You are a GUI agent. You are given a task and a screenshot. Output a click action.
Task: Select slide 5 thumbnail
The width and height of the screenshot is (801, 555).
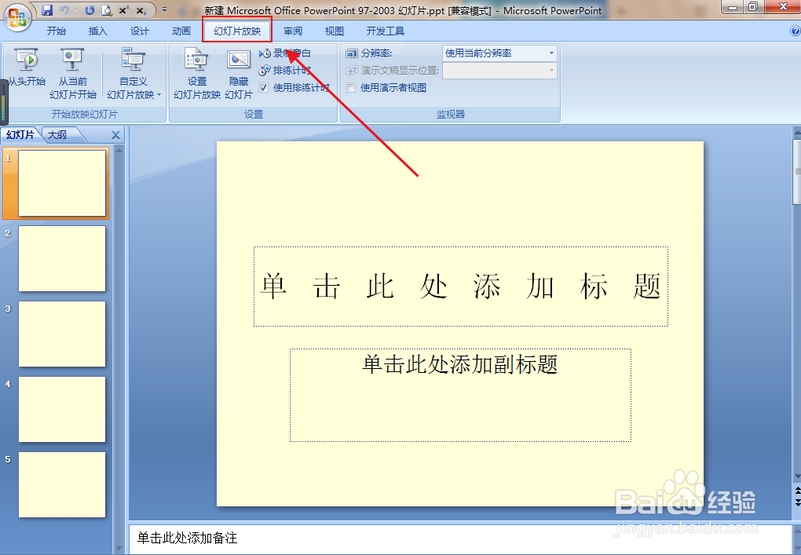pos(62,484)
